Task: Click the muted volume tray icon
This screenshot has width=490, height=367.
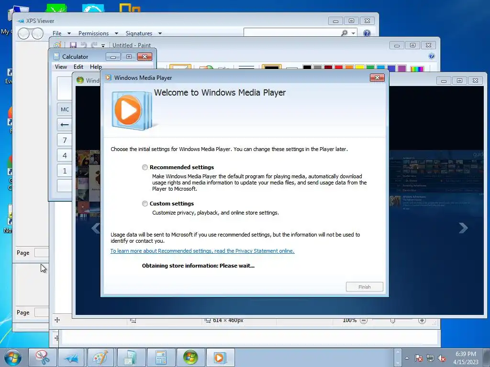Action: click(442, 358)
